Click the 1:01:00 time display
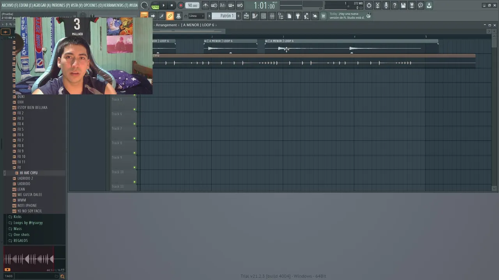Viewport: 499px width, 280px height. (265, 6)
